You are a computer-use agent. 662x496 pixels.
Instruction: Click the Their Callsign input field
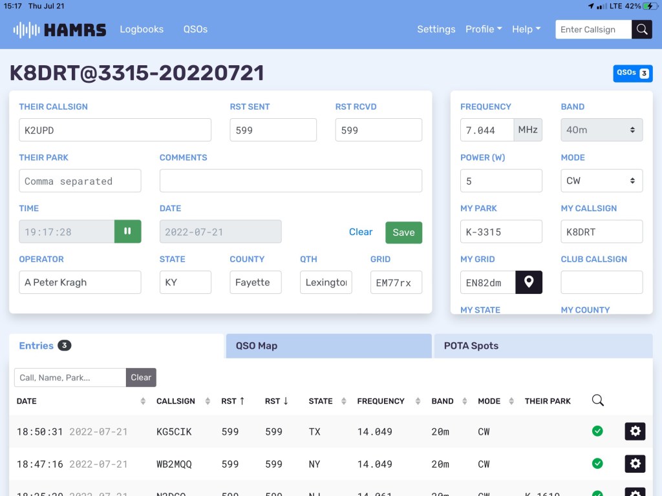click(x=115, y=130)
